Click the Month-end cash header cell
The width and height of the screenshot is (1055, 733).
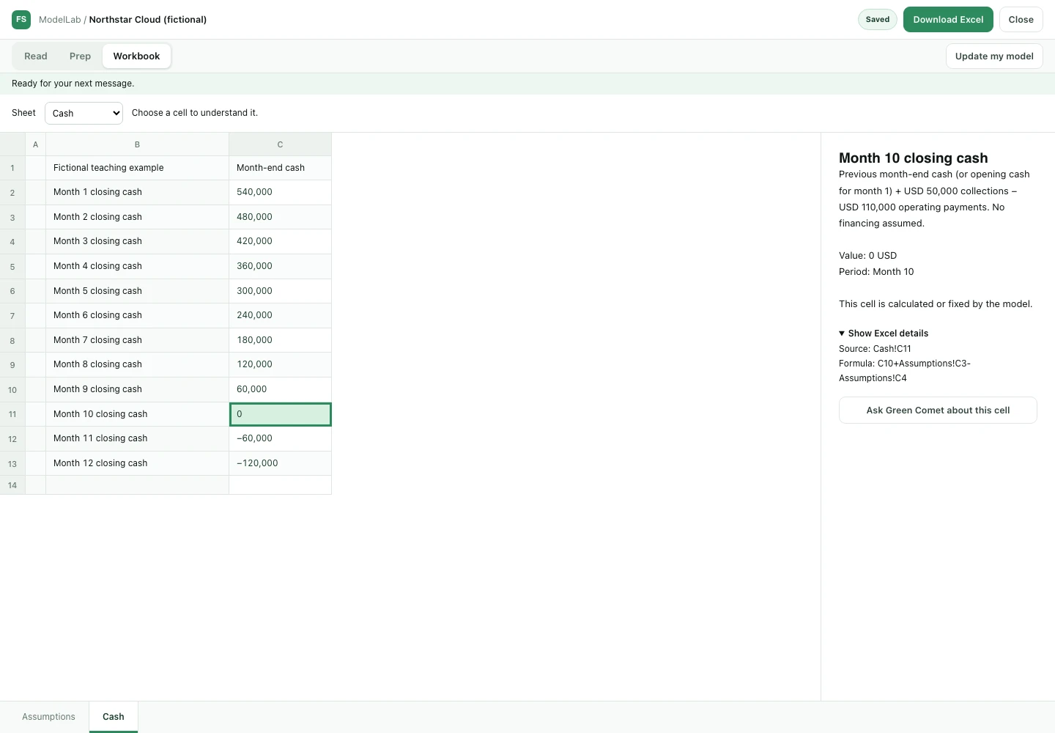click(281, 168)
